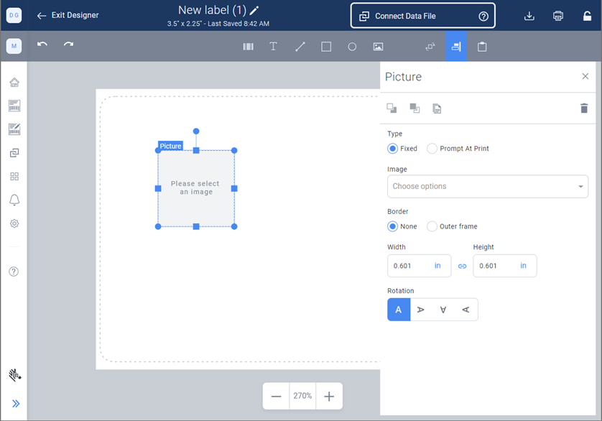Zoom in with the plus button
The height and width of the screenshot is (421, 602).
[x=329, y=397]
